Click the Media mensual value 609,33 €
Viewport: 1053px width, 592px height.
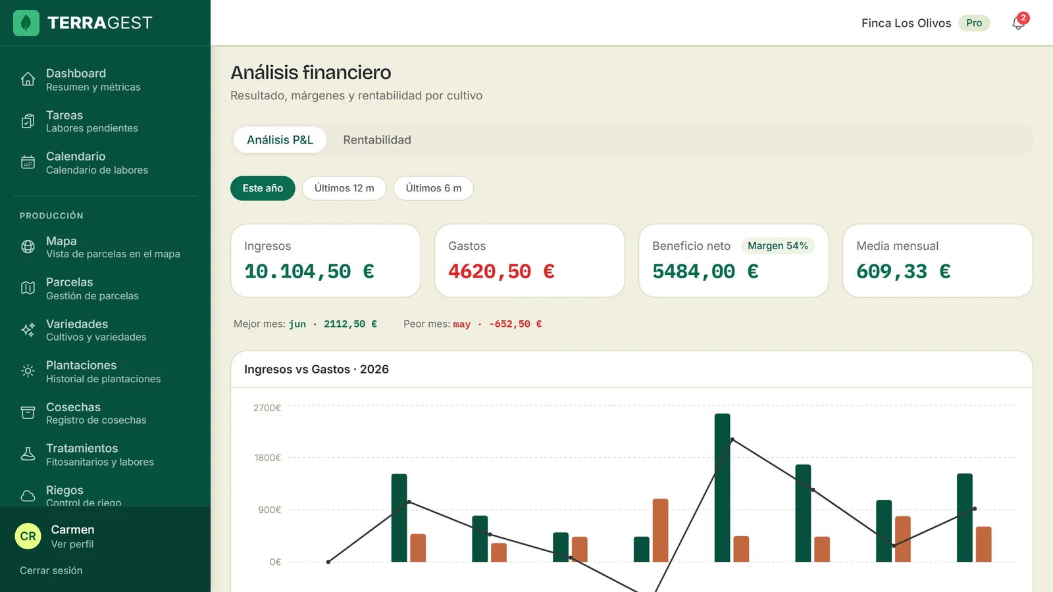pos(904,271)
